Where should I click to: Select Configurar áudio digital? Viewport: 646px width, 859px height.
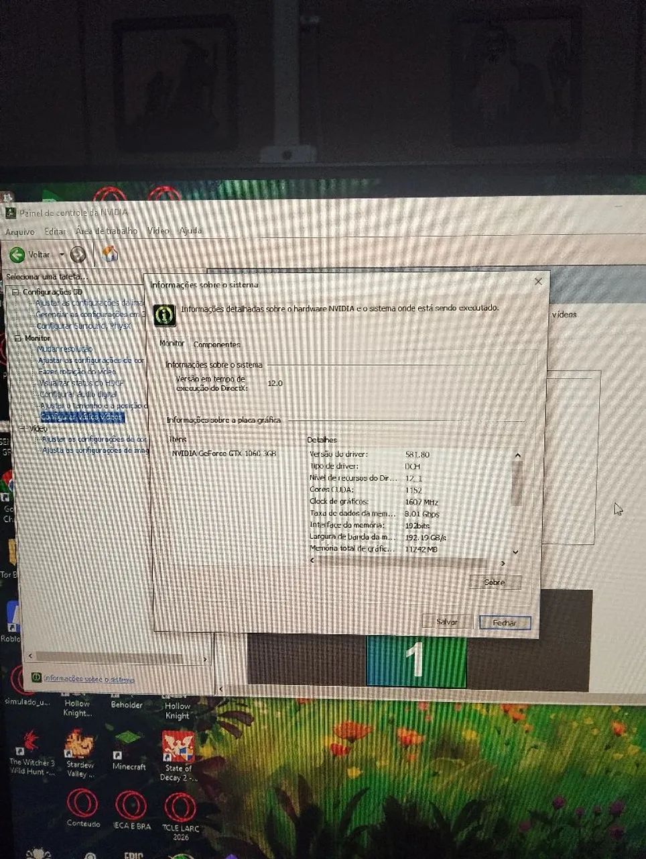pos(78,395)
